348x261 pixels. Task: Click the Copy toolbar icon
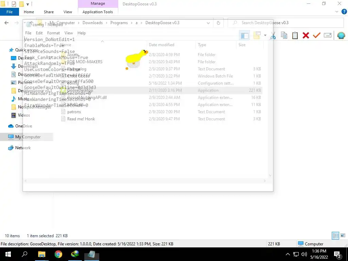click(284, 35)
